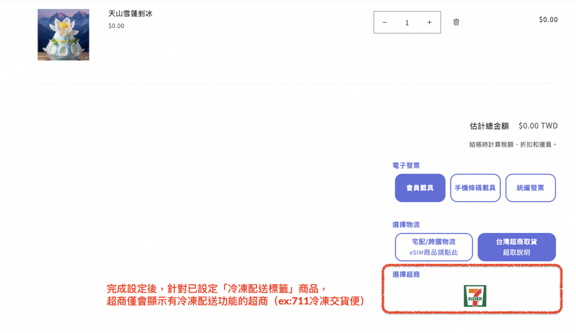Click the eSIM商品請點此 text
This screenshot has width=576, height=333.
434,253
